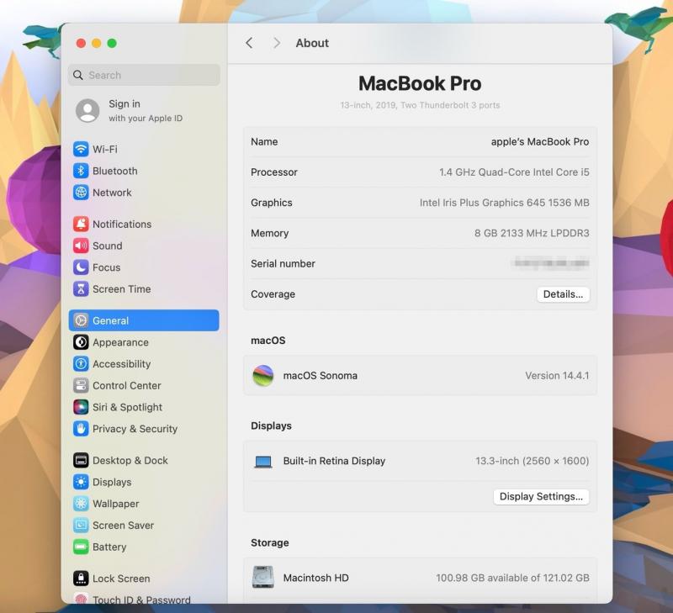Click the General gear icon

81,320
